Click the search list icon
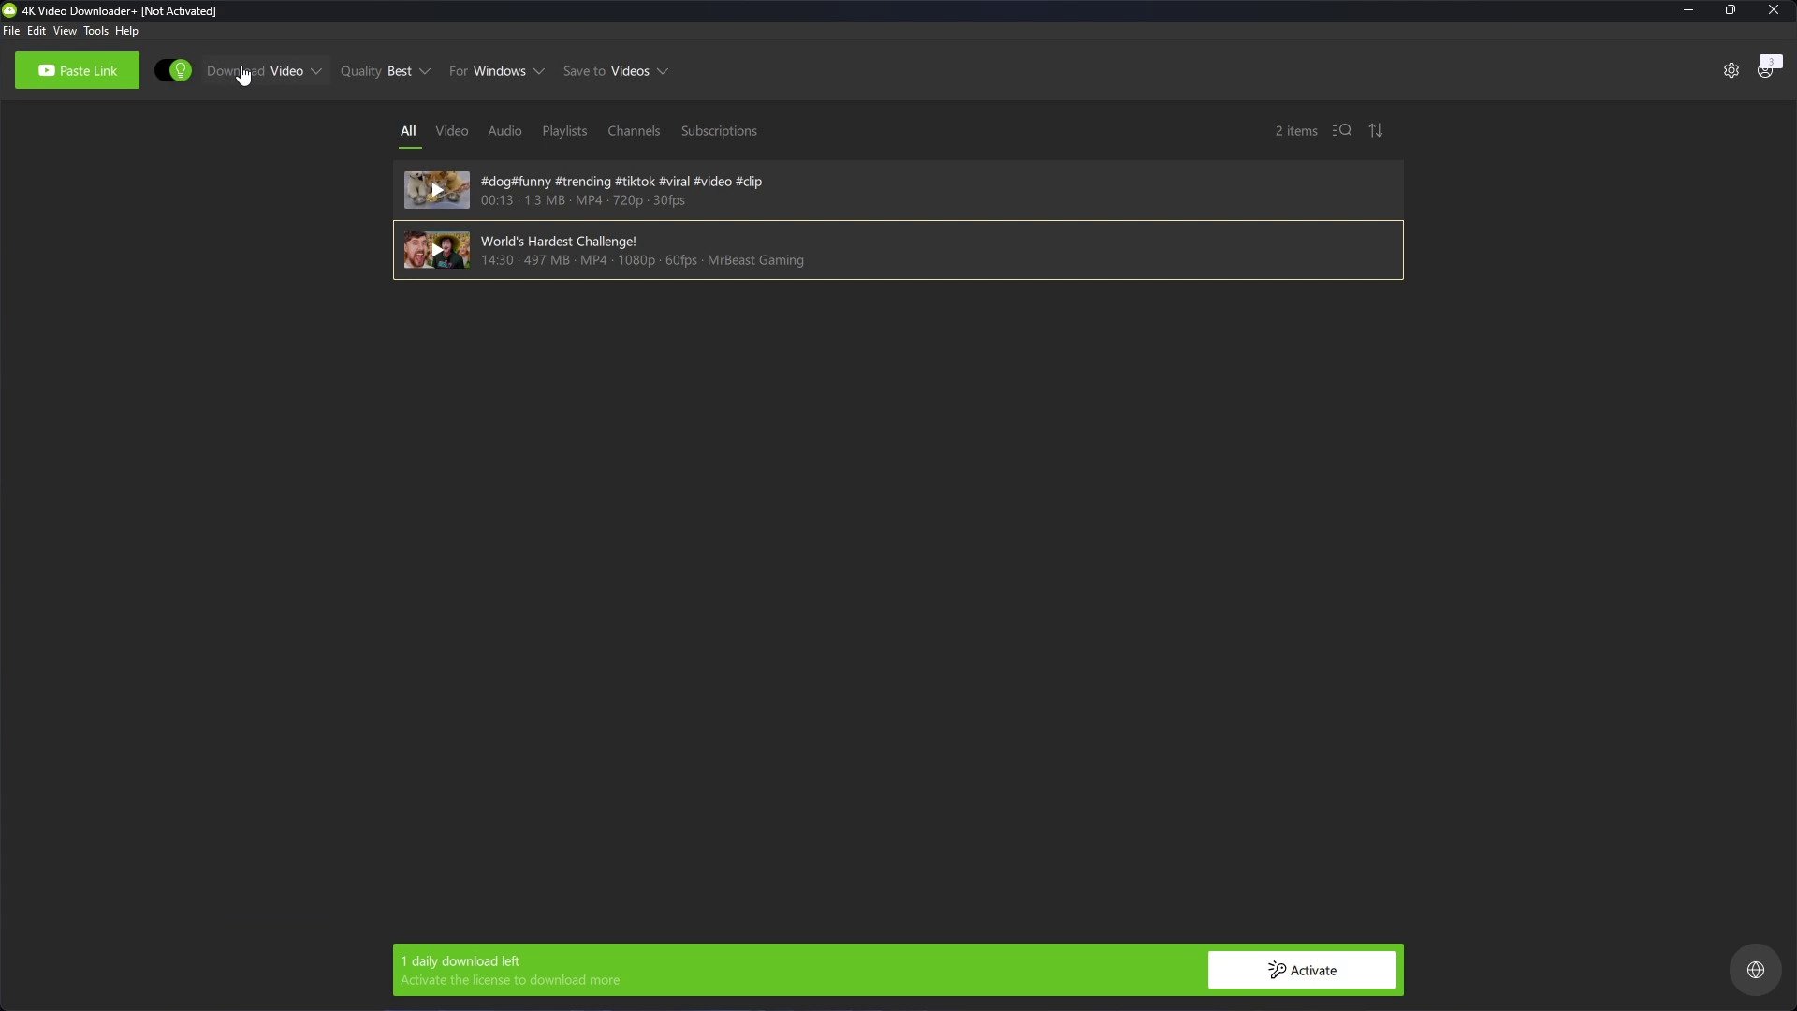This screenshot has height=1011, width=1797. [x=1342, y=131]
